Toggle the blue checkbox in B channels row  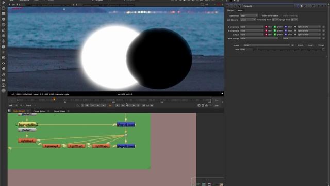click(x=286, y=31)
